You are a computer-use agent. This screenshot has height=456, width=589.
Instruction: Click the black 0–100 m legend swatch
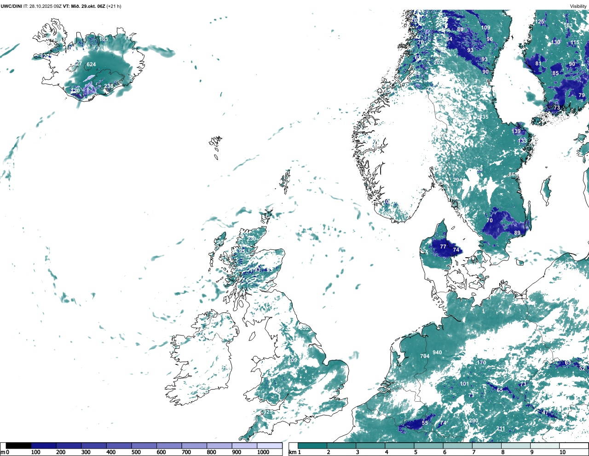(18, 445)
